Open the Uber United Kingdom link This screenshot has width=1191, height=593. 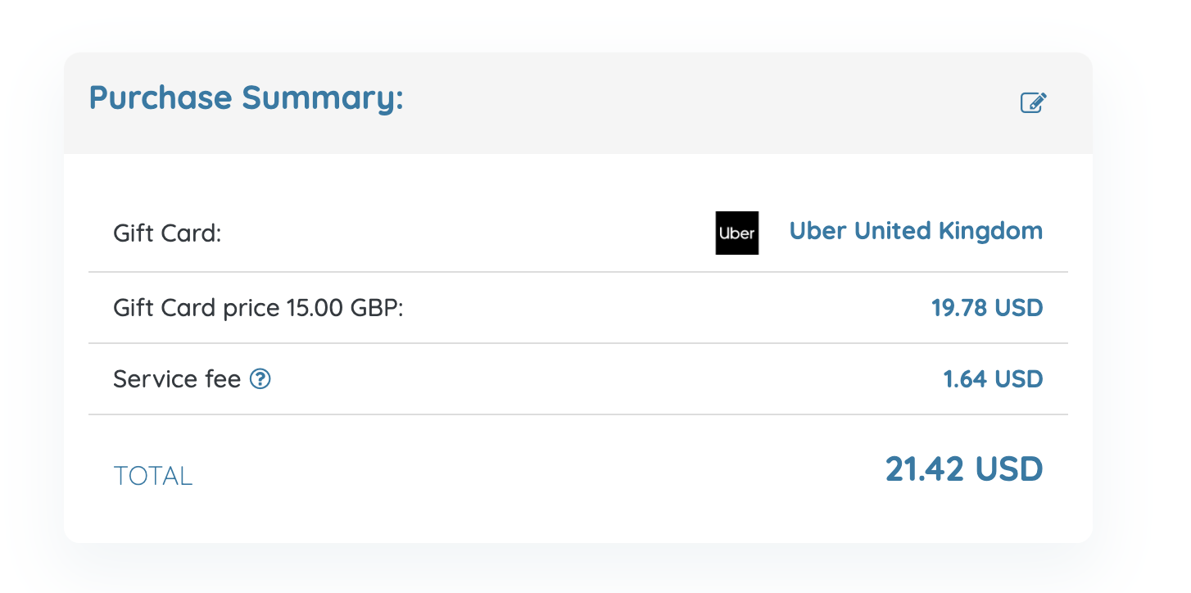point(916,231)
